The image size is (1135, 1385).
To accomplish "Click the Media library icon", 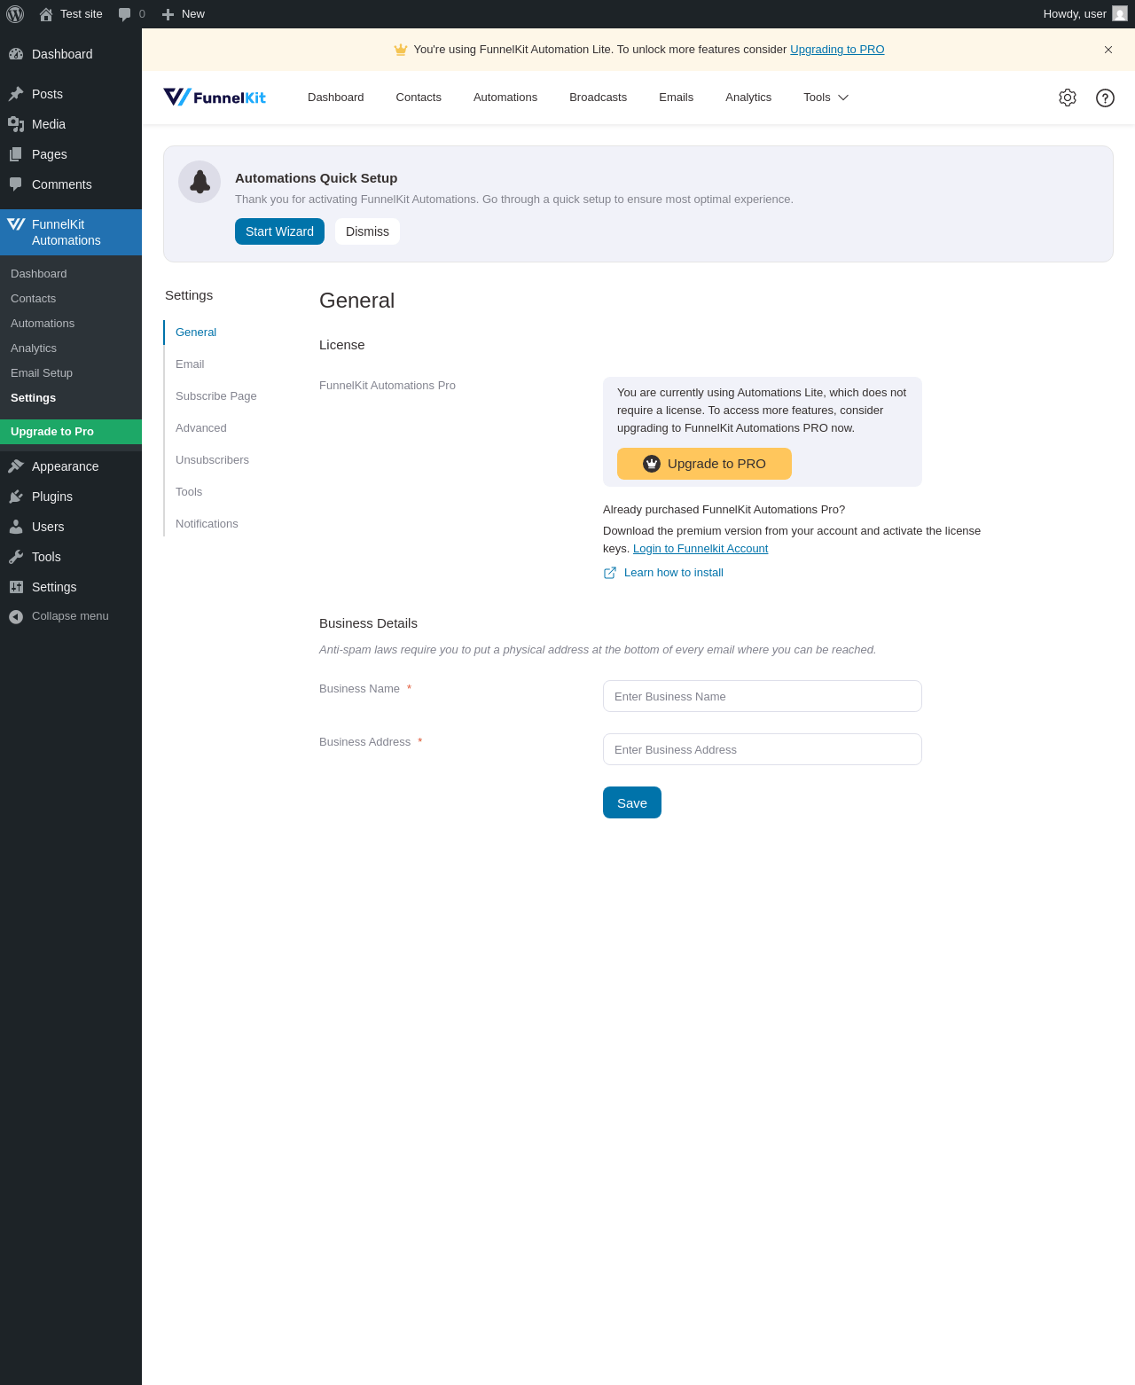I will [x=16, y=124].
